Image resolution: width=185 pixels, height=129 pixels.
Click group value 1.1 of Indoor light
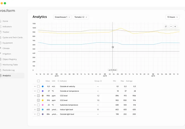tap(98, 110)
